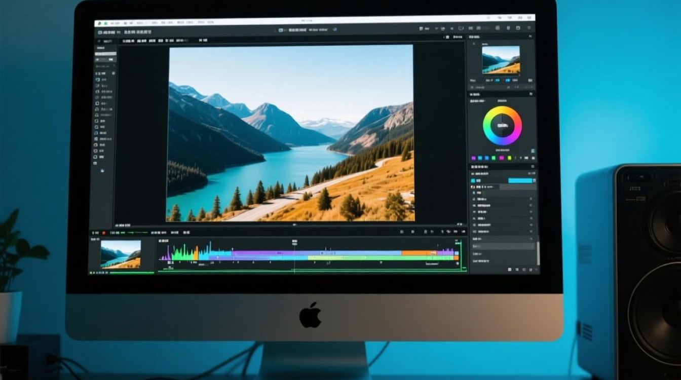The image size is (681, 380).
Task: Click the orange clip on the timeline
Action: (x=415, y=252)
